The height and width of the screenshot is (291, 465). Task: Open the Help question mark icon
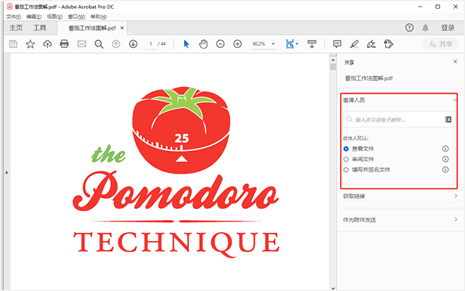click(x=409, y=28)
